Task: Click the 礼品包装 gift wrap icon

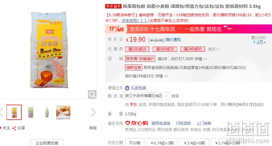Action: click(127, 88)
